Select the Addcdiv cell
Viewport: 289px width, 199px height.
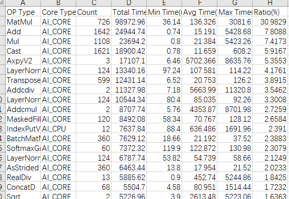23,90
